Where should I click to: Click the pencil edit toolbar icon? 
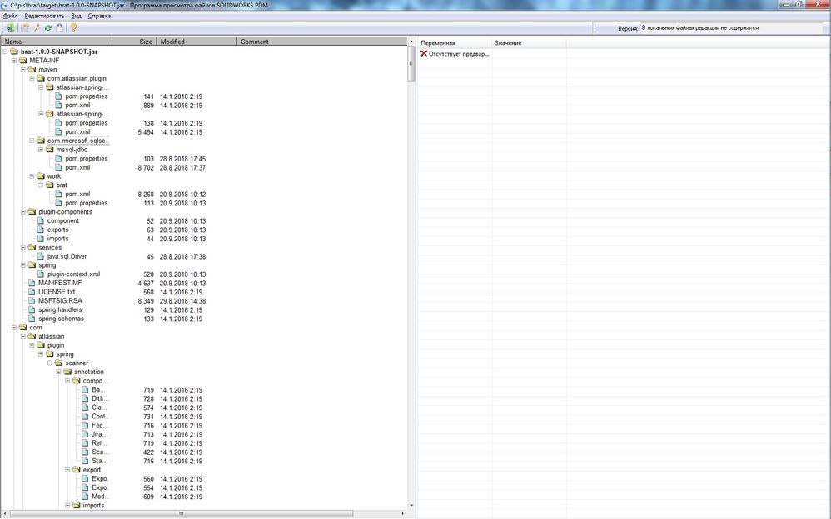pos(37,28)
